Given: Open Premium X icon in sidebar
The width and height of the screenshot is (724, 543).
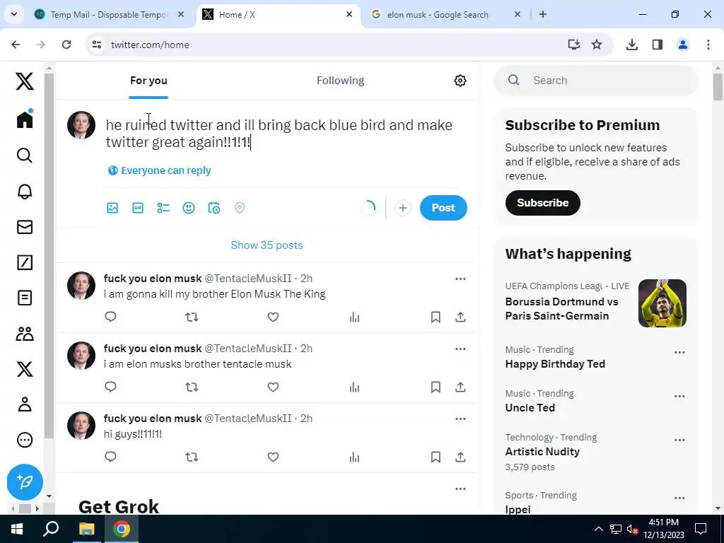Looking at the screenshot, I should 25,369.
